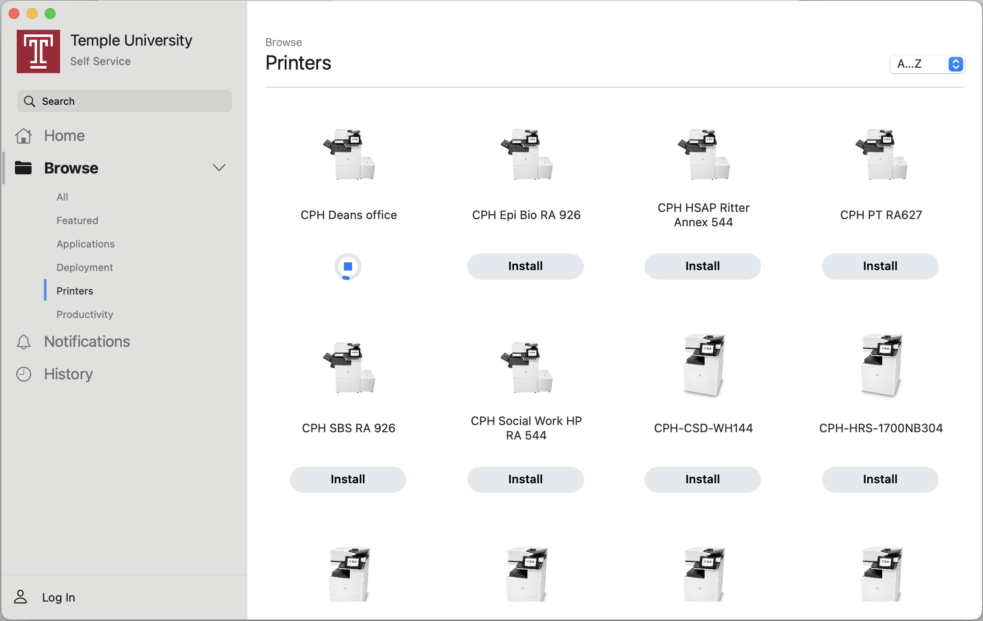Open the A...Z sort dropdown
983x621 pixels.
[x=927, y=64]
